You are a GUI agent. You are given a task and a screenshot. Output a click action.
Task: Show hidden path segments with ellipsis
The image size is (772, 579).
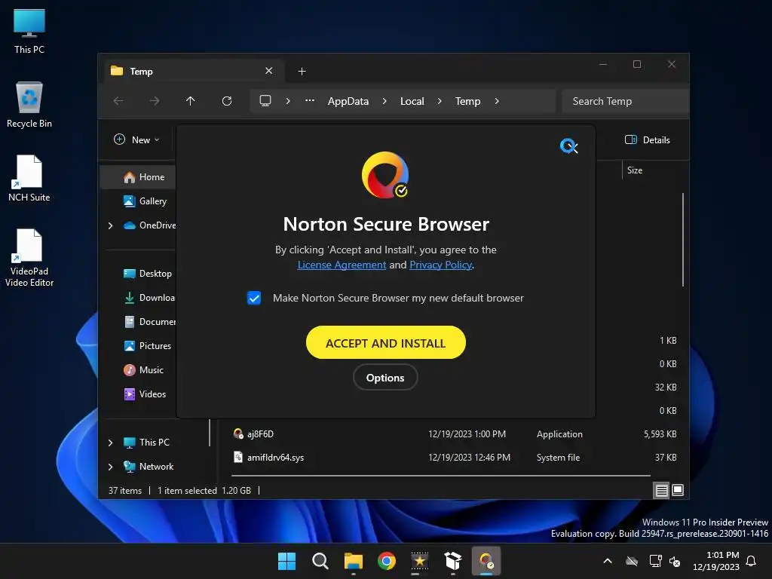(x=310, y=100)
